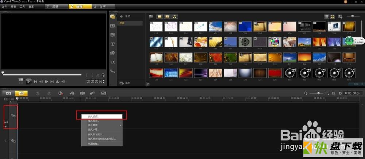Open the Transition library panel
This screenshot has height=159, width=365.
coord(113,35)
